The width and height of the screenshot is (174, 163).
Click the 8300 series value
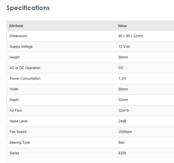pos(122,153)
